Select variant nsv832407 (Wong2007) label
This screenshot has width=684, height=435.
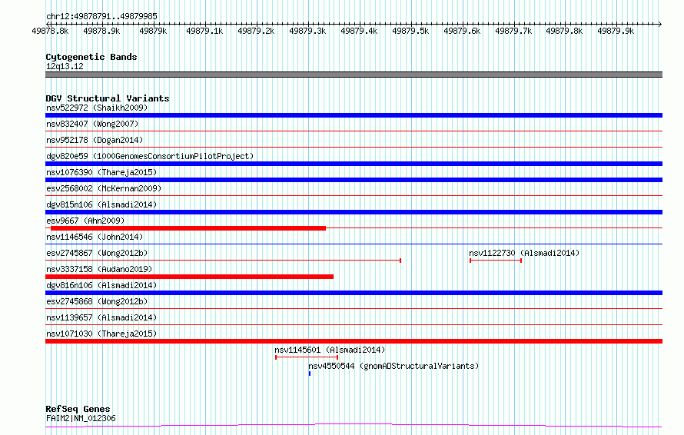click(x=92, y=124)
